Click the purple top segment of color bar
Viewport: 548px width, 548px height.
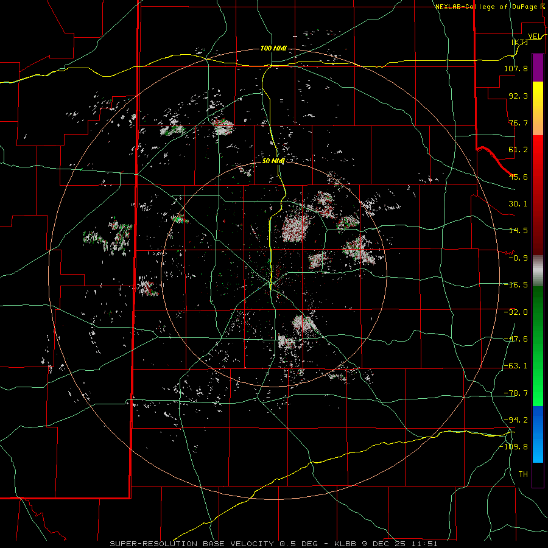pyautogui.click(x=538, y=68)
